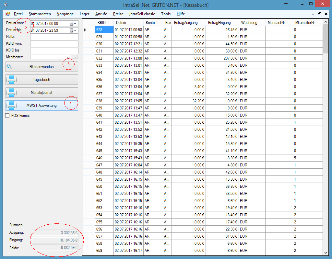332x259 pixels.
Task: Enable the POS Format checkbox
Action: coord(7,116)
